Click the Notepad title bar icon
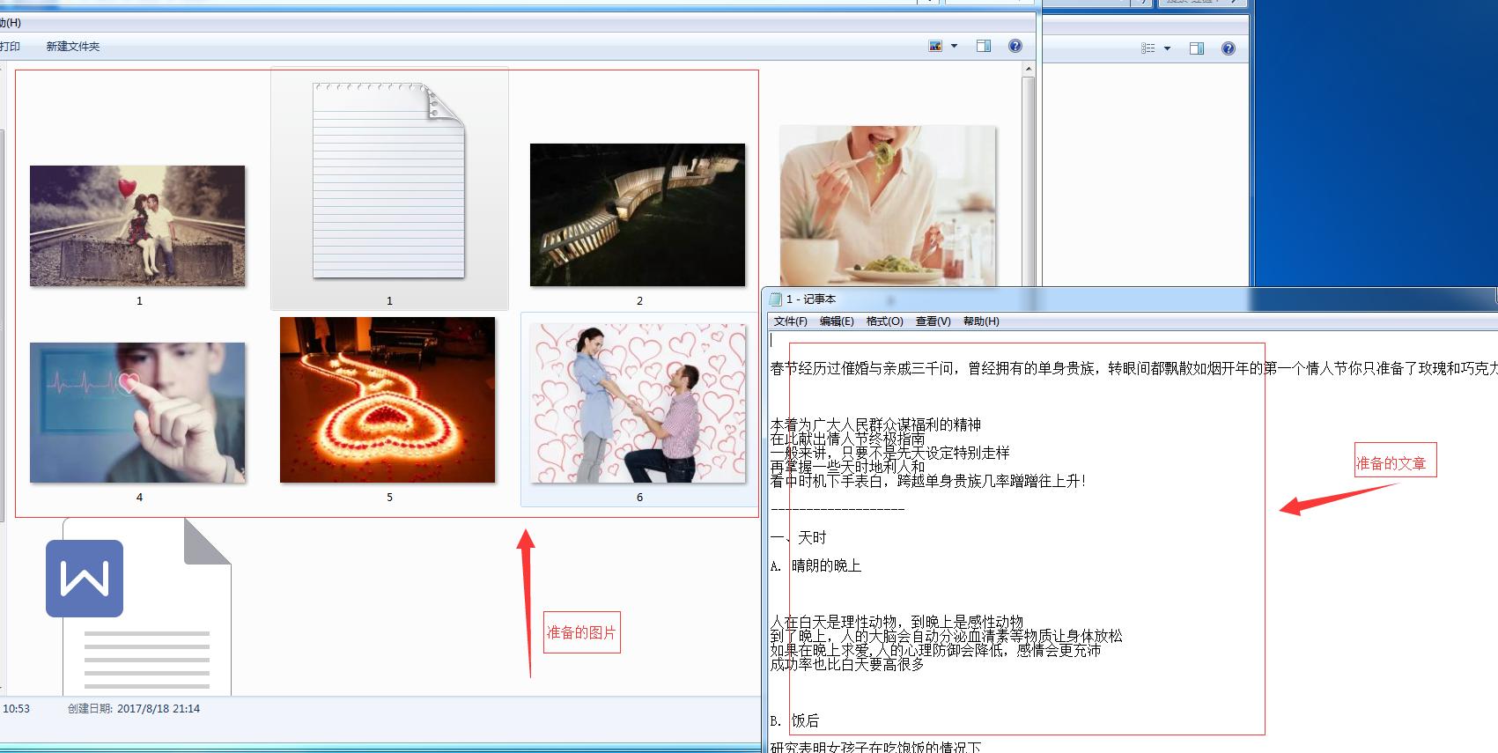1498x753 pixels. tap(775, 299)
